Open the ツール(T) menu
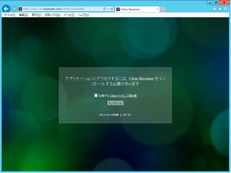This screenshot has height=173, width=231. pyautogui.click(x=69, y=15)
